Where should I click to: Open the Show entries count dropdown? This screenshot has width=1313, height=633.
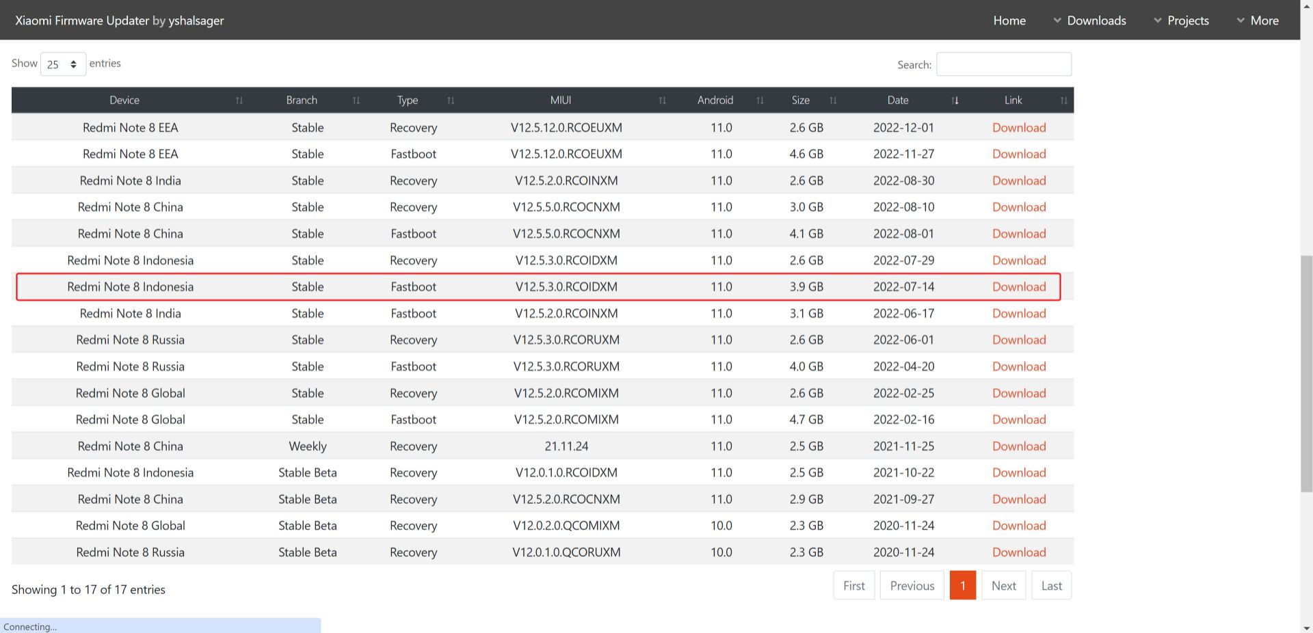point(63,64)
